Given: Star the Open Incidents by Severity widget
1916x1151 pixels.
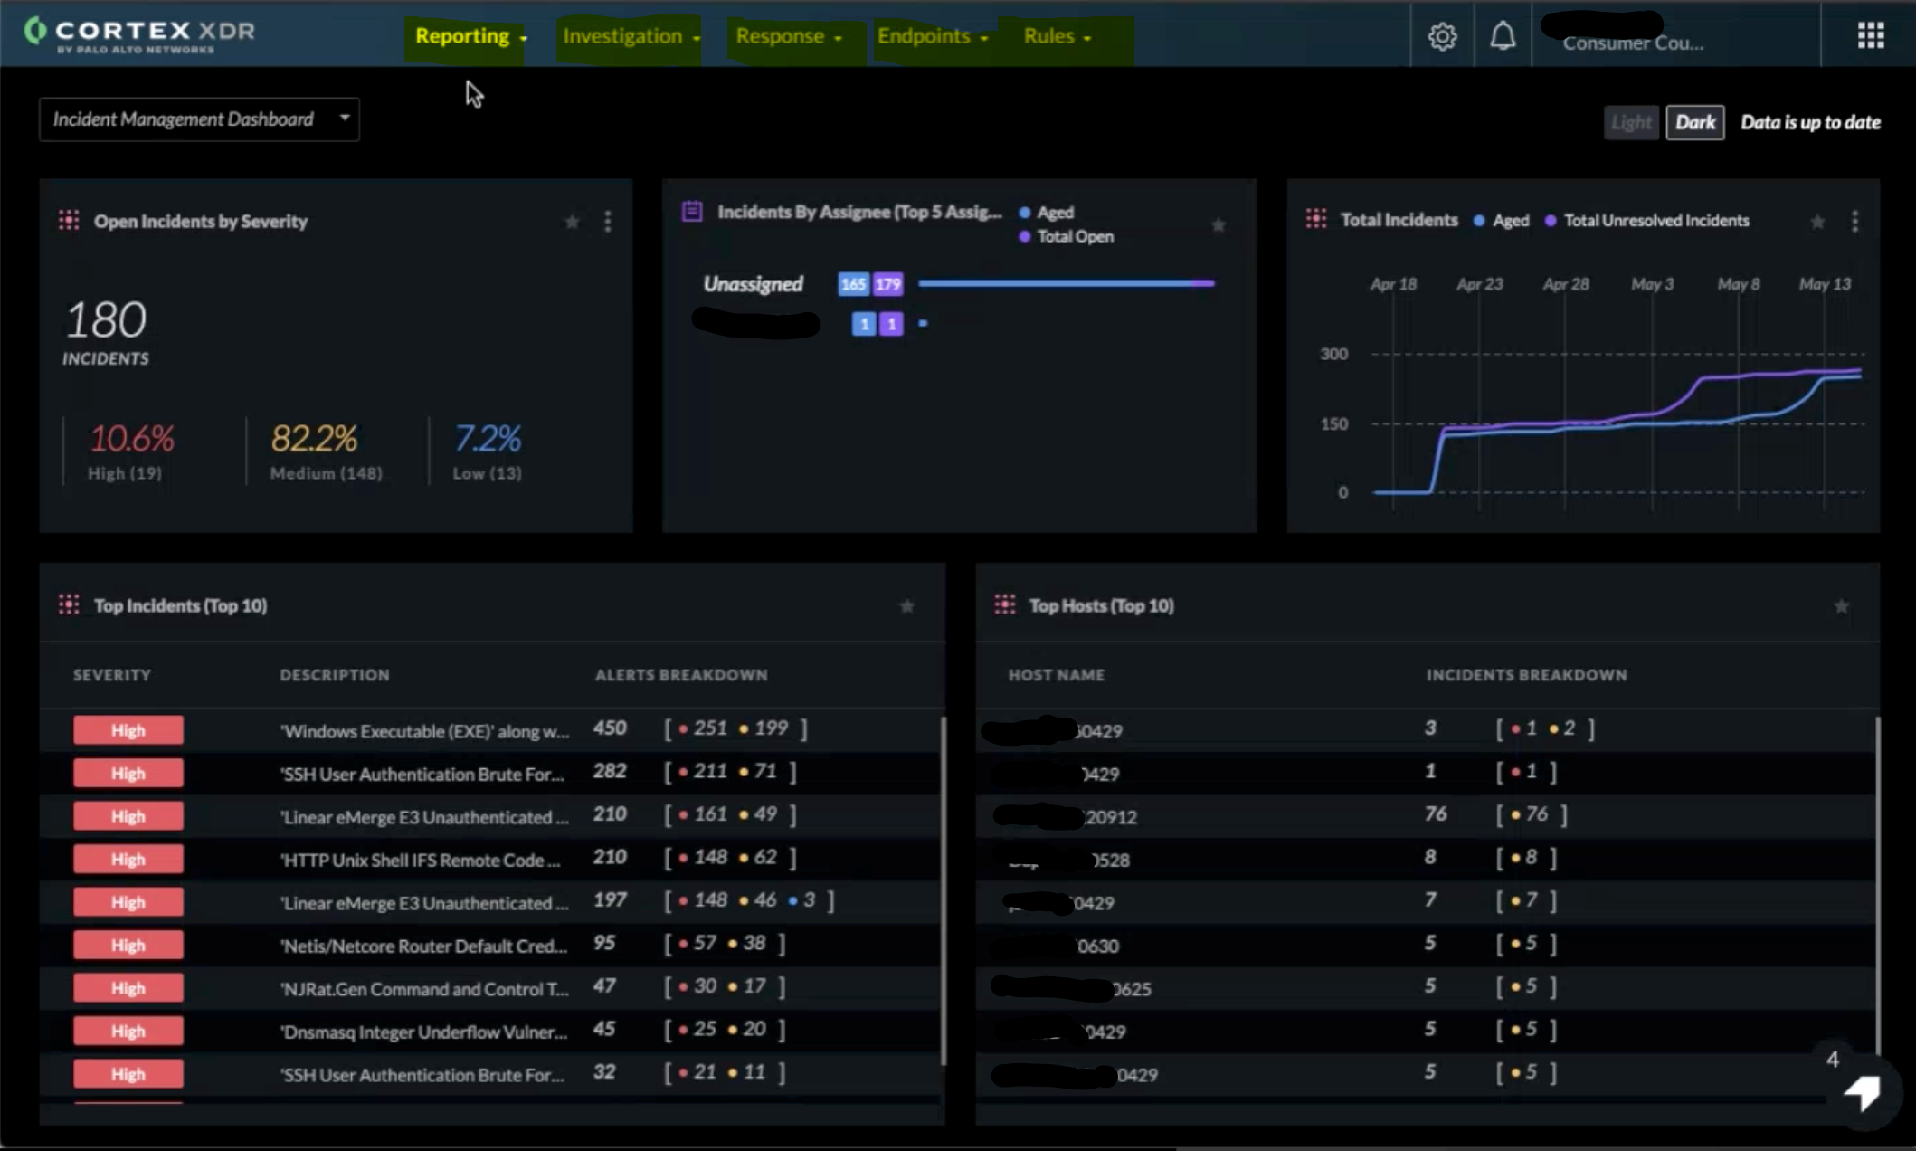Looking at the screenshot, I should (x=572, y=222).
